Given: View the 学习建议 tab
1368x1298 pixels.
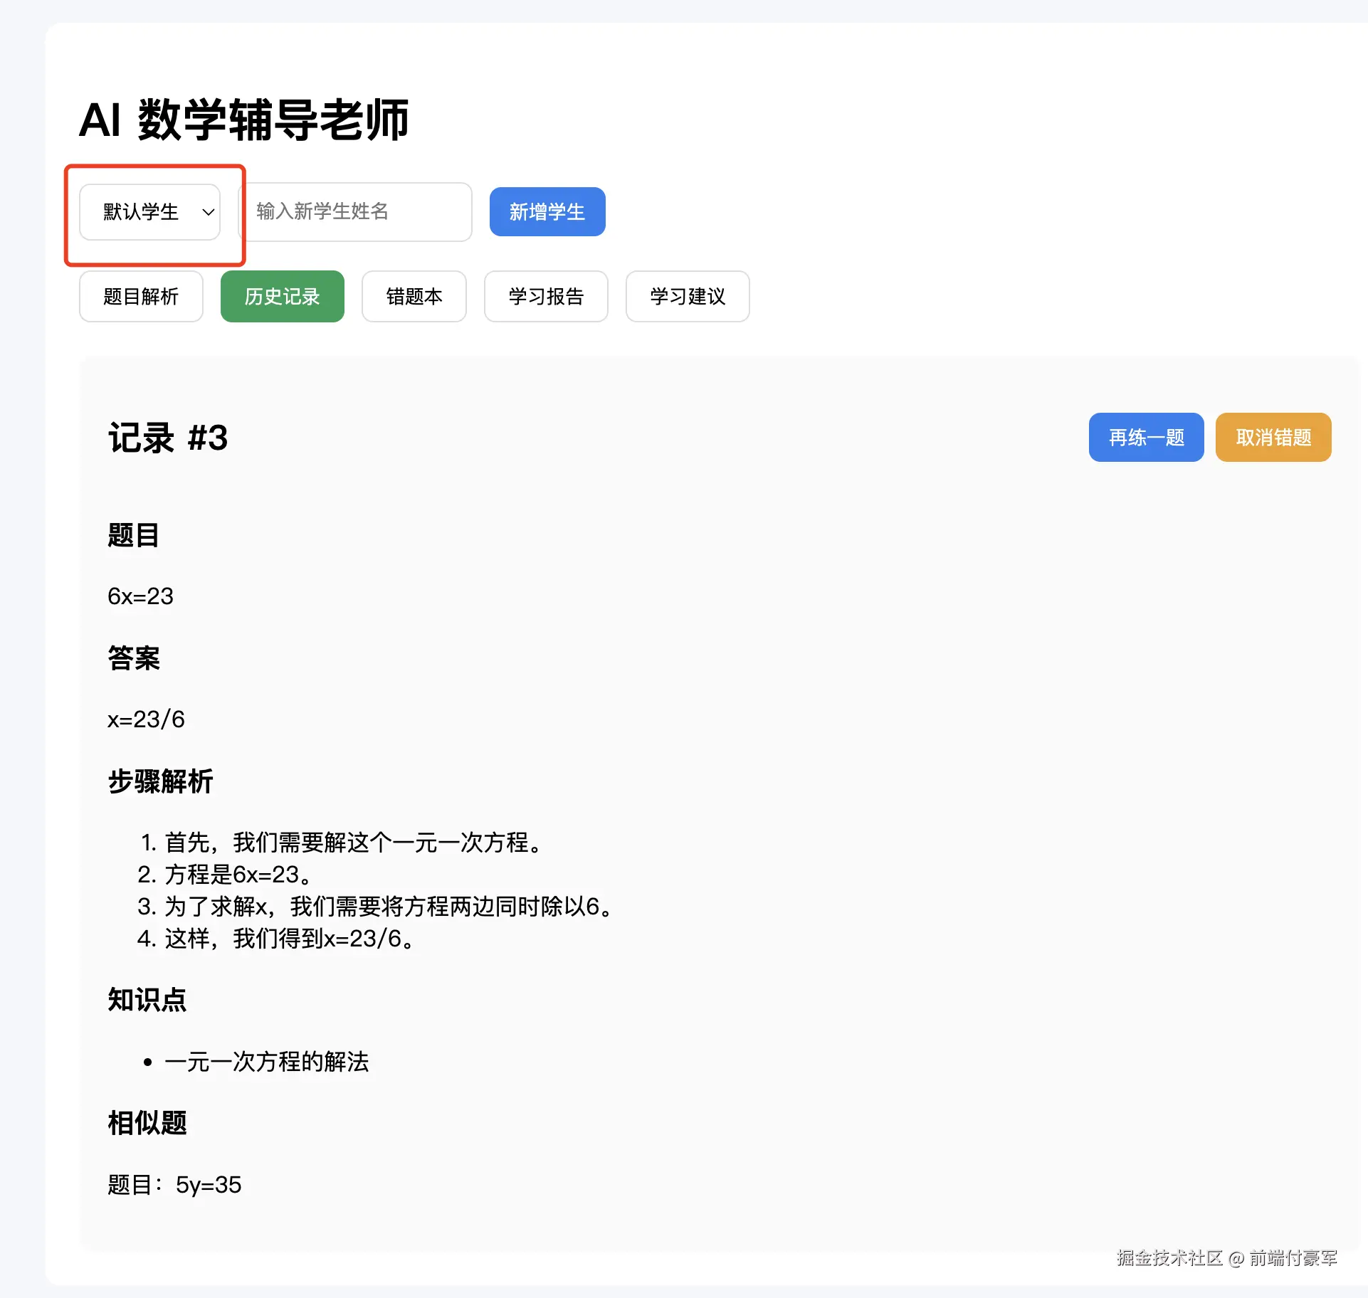Looking at the screenshot, I should tap(687, 296).
